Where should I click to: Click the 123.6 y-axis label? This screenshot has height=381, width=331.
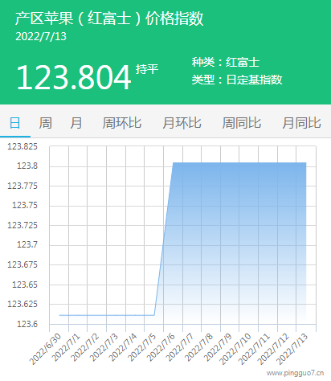pyautogui.click(x=27, y=324)
